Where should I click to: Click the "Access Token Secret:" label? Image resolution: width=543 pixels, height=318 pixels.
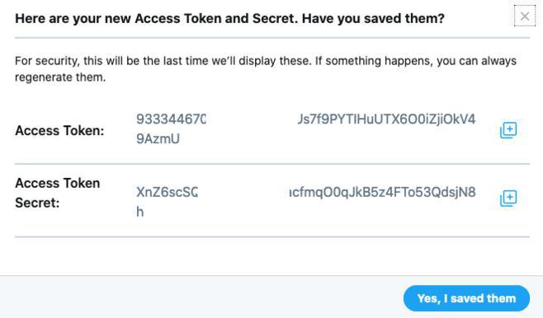click(58, 193)
